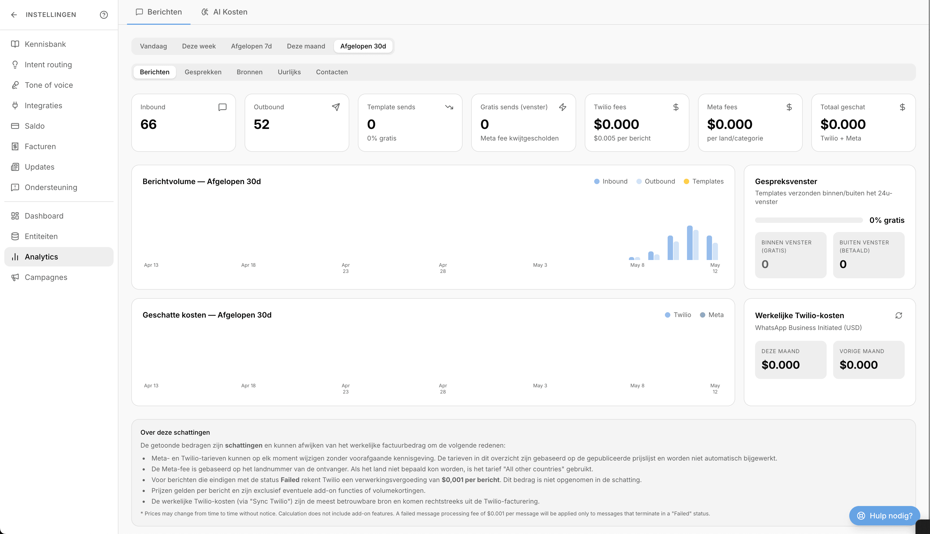Open the Berichten top tab

(159, 12)
